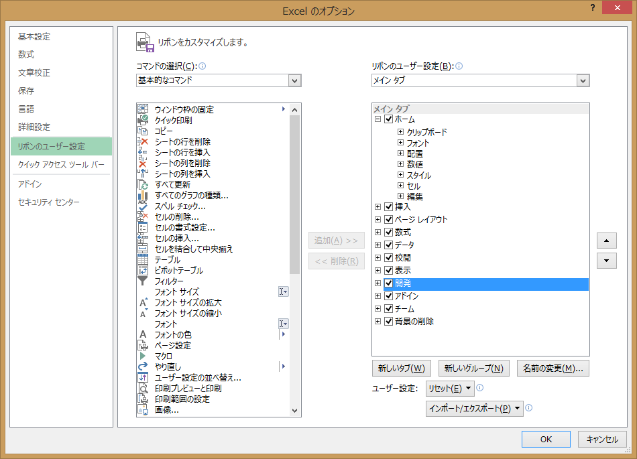Click the テーブル grid icon
This screenshot has height=459, width=637.
[x=143, y=260]
